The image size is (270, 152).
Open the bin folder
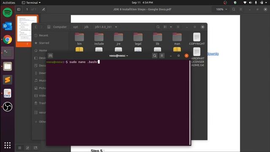[79, 39]
